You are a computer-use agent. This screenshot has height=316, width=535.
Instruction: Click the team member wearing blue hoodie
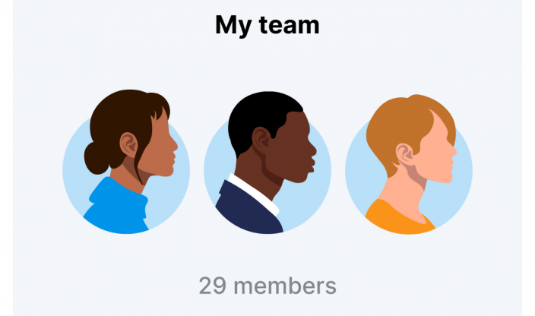pos(126,162)
